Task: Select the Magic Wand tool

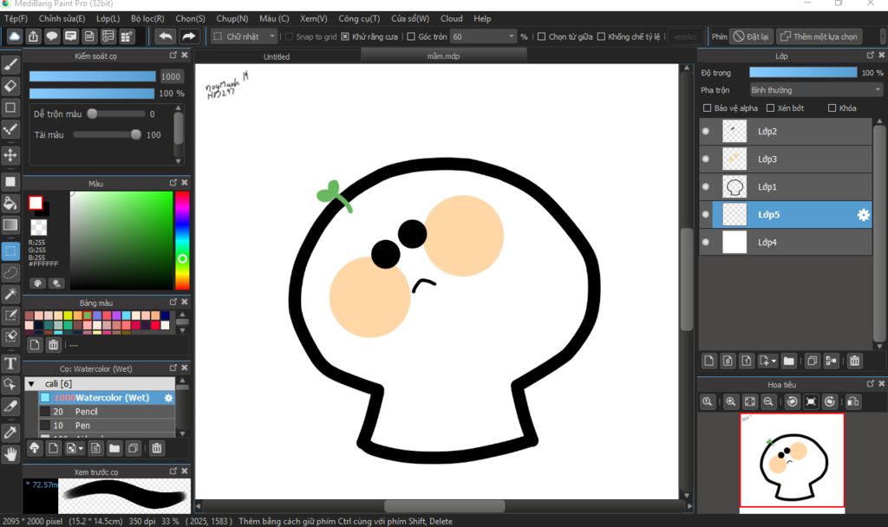Action: [10, 294]
